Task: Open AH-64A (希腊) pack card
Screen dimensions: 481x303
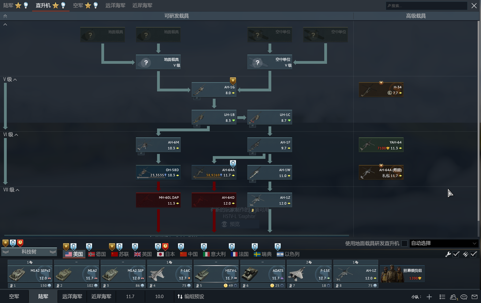Action: tap(381, 172)
